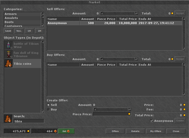This screenshot has width=189, height=138.
Task: Click the gold coin icon next to 425,671 balance
Action: tap(28, 131)
